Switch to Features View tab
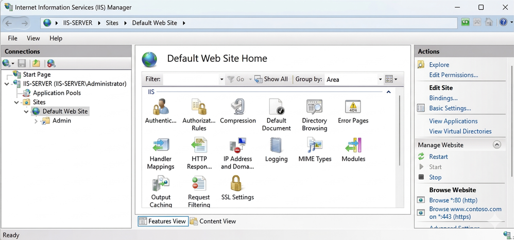The width and height of the screenshot is (514, 240). 163,221
